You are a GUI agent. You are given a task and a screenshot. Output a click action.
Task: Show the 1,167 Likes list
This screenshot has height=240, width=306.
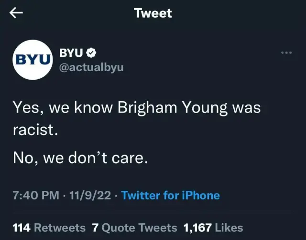213,228
